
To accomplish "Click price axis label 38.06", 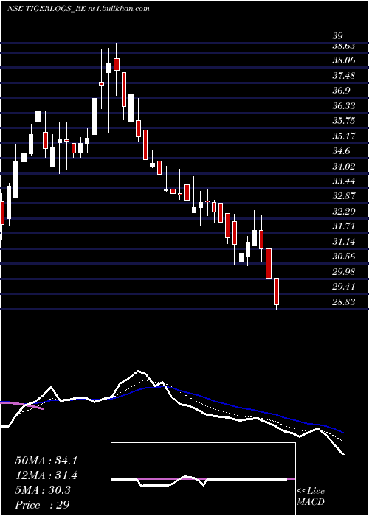I will (343, 60).
